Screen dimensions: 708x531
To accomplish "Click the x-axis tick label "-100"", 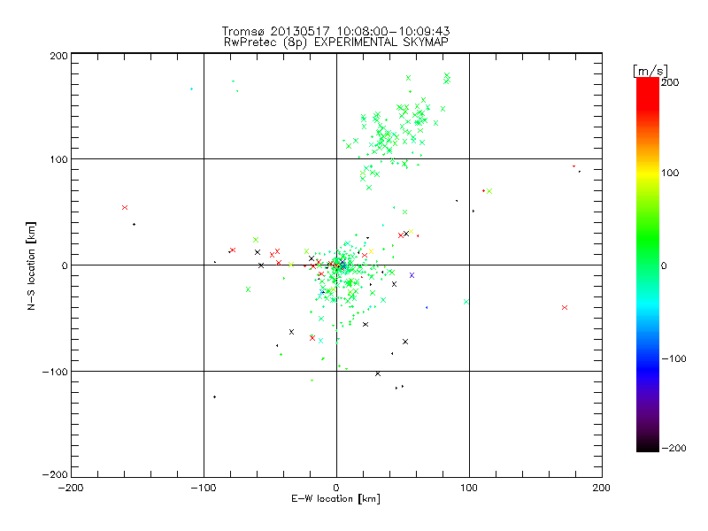I will point(204,489).
